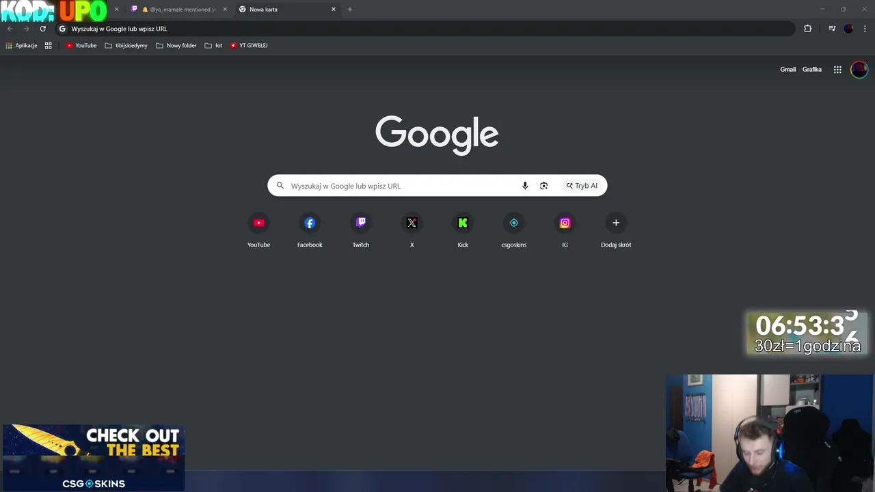Click the address bar

[x=424, y=29]
